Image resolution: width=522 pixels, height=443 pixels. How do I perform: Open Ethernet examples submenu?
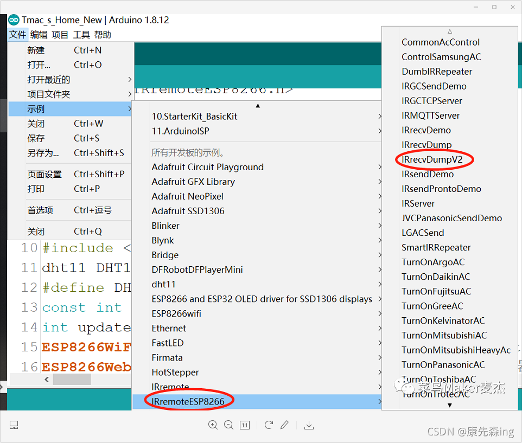(257, 328)
